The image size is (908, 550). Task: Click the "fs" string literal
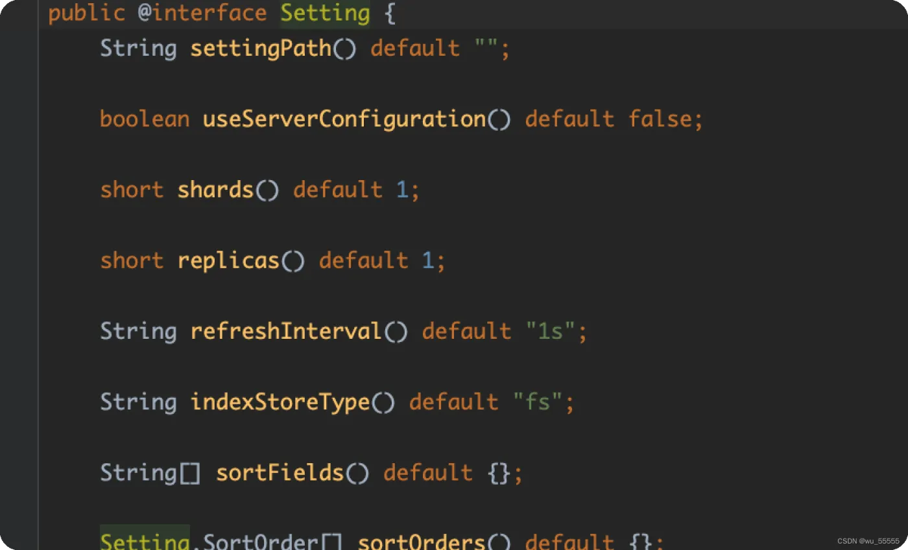click(538, 402)
